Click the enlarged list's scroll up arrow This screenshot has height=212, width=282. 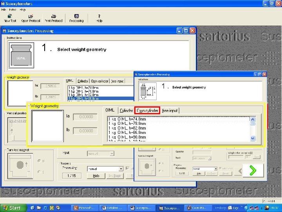[x=253, y=119]
